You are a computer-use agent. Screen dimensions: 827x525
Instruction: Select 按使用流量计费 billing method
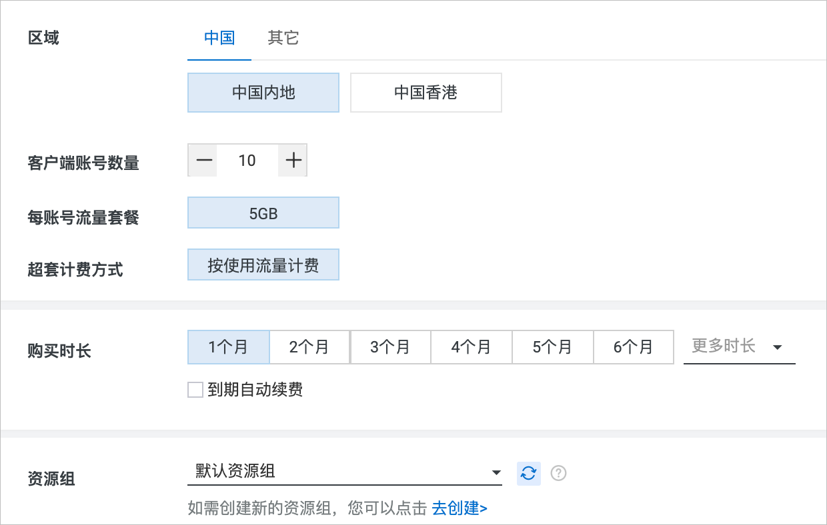point(263,265)
